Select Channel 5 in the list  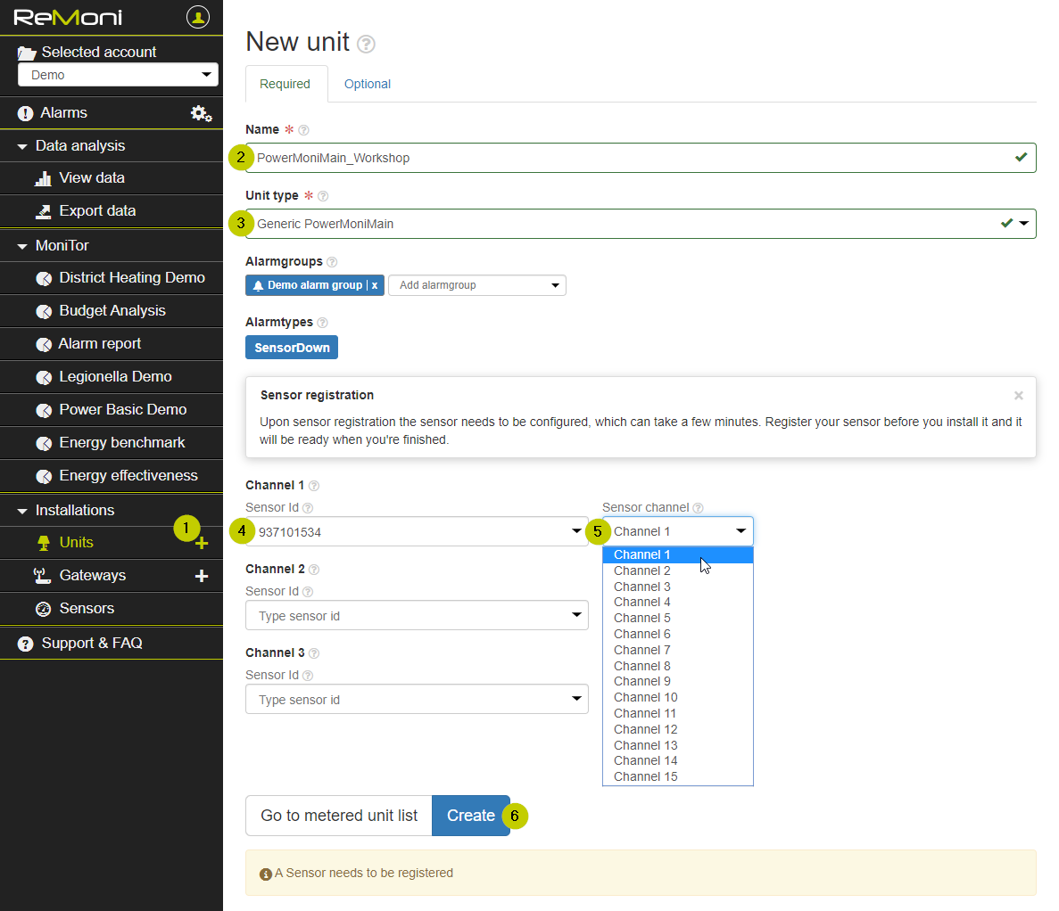coord(677,618)
